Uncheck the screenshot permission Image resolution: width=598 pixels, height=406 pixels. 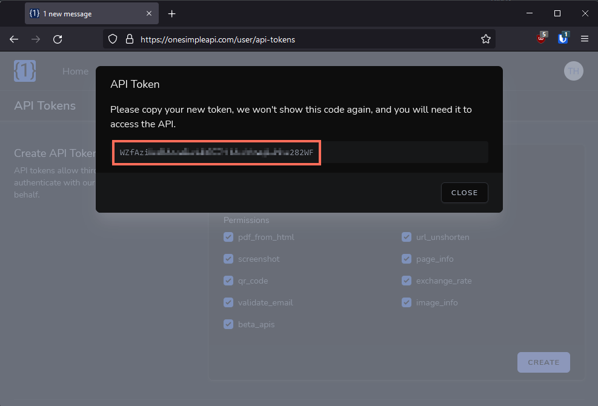228,259
